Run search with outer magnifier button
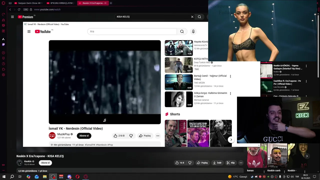Screen dimensions: 320x180 199,17
